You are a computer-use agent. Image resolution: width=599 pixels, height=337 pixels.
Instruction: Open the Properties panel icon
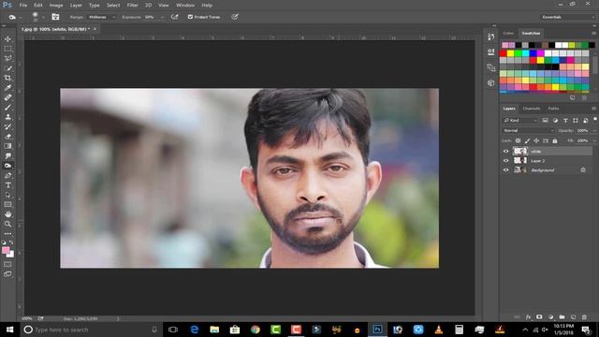[x=490, y=51]
